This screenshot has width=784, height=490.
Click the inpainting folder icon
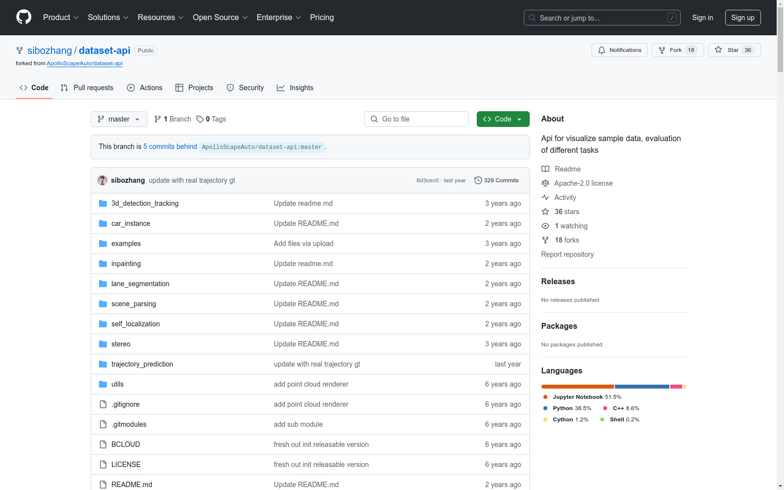(x=103, y=264)
